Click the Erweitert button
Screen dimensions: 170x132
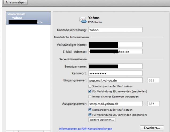coord(152,128)
